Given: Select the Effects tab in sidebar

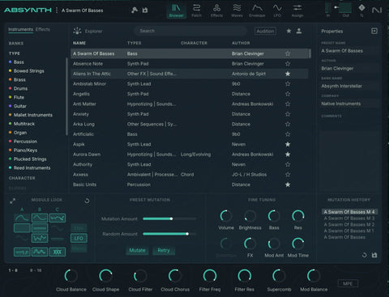Looking at the screenshot, I should tap(43, 29).
